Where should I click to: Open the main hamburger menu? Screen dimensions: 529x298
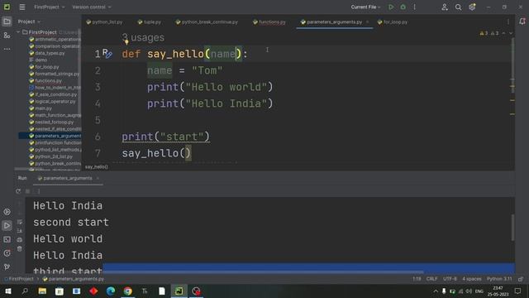[22, 7]
